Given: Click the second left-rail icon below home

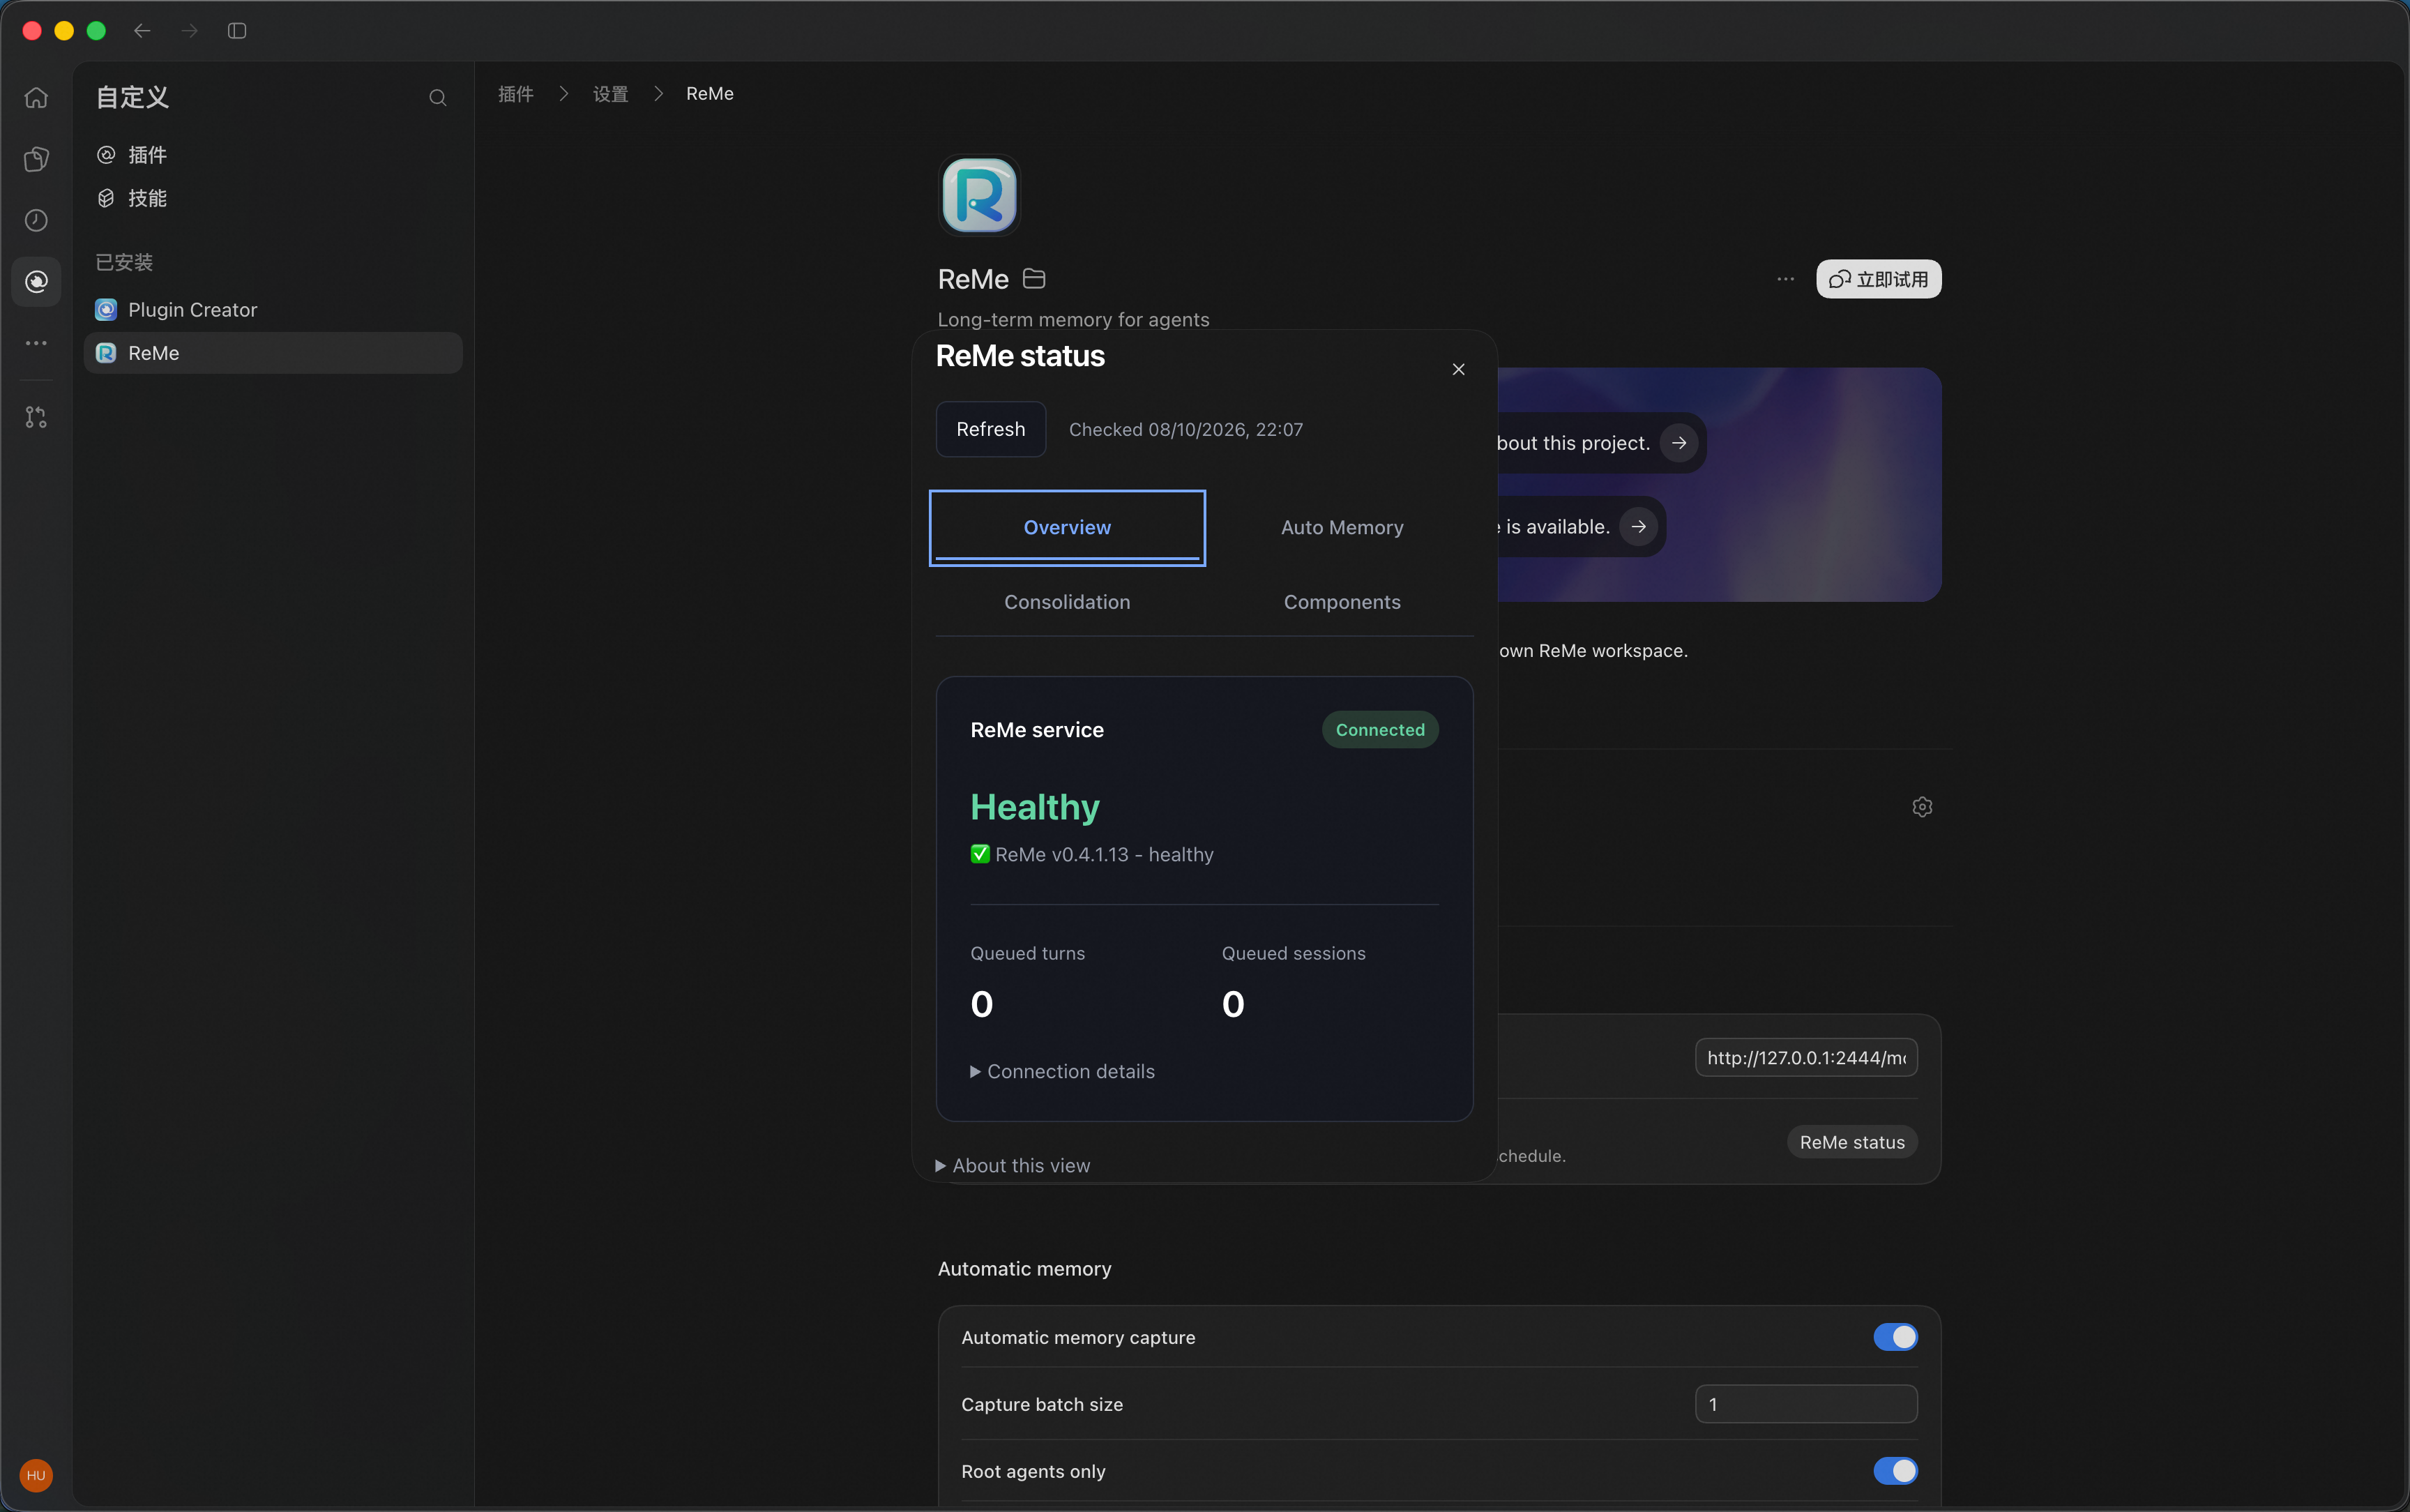Looking at the screenshot, I should click(x=36, y=159).
